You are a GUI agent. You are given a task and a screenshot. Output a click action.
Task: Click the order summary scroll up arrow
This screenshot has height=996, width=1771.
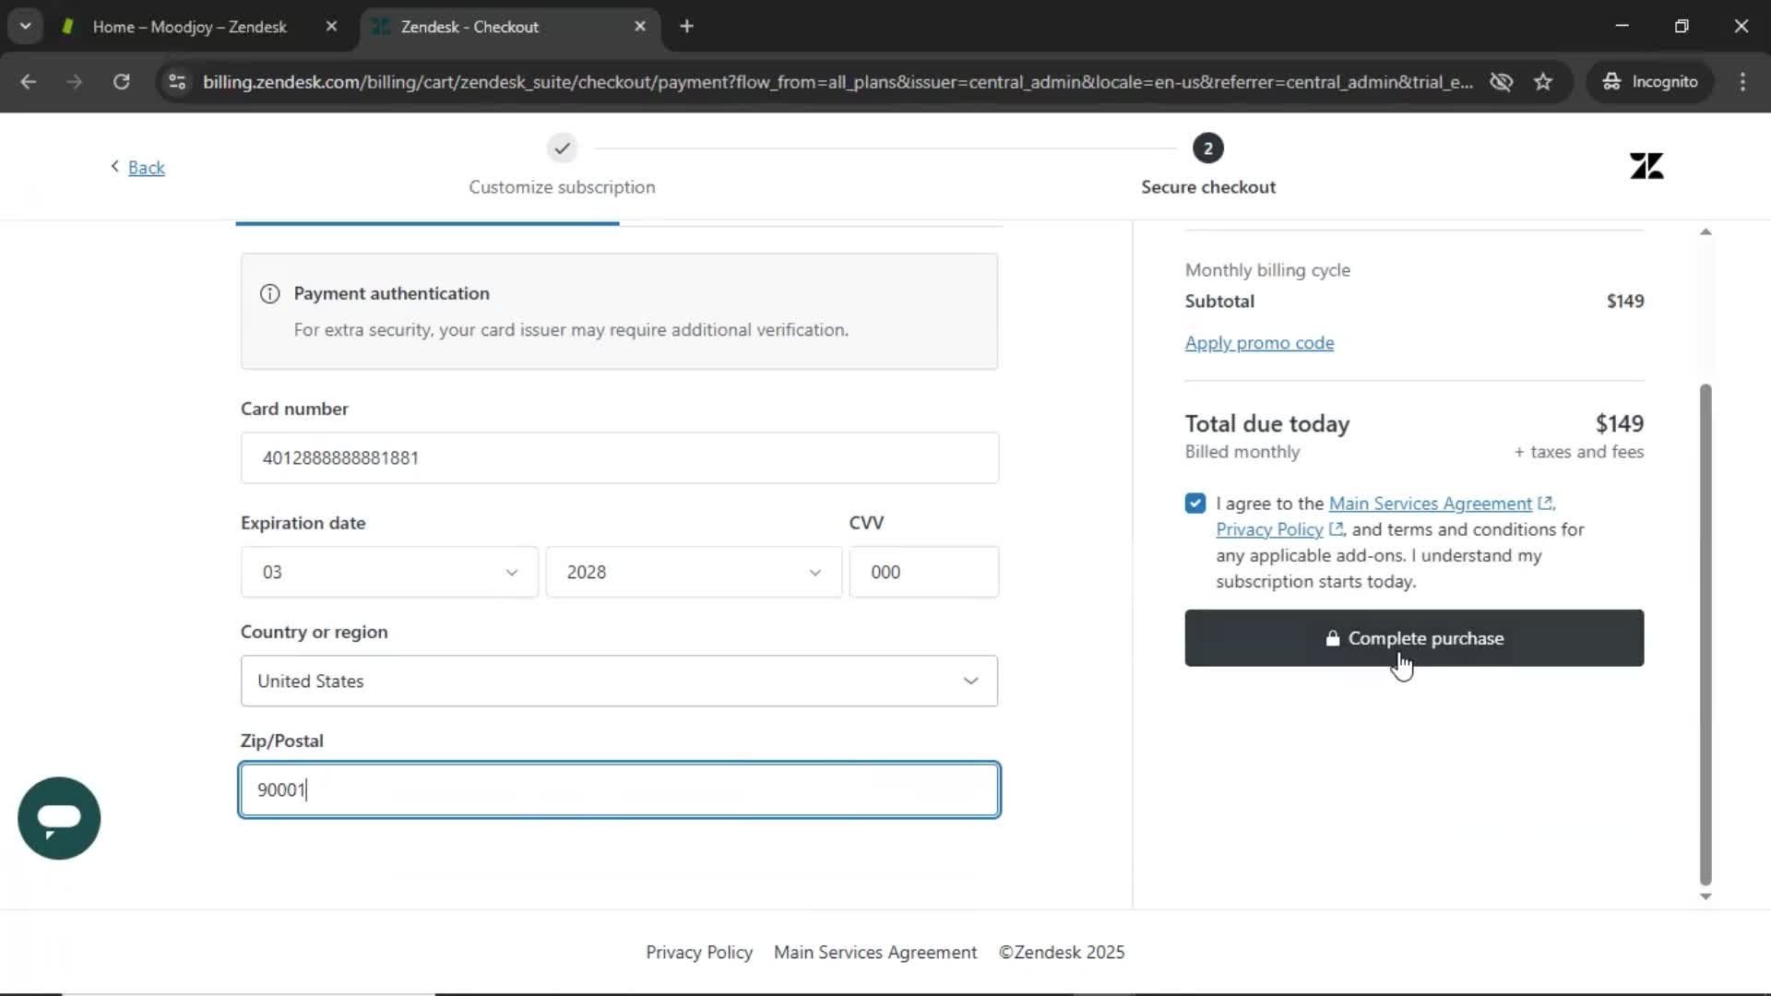pyautogui.click(x=1706, y=232)
